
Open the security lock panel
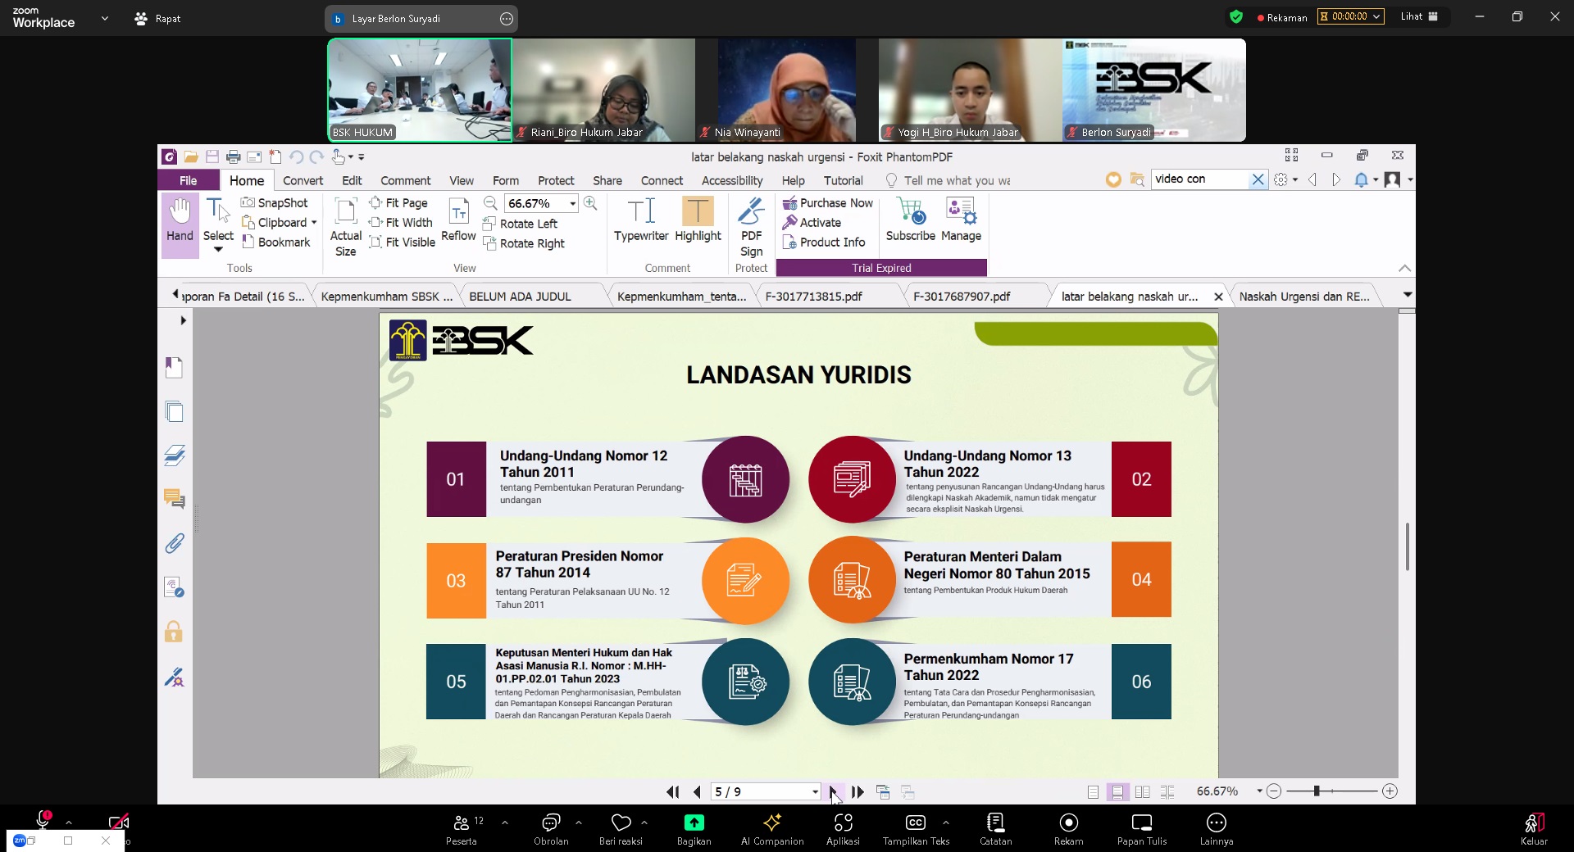click(174, 632)
